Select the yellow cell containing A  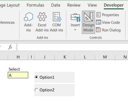tap(18, 75)
